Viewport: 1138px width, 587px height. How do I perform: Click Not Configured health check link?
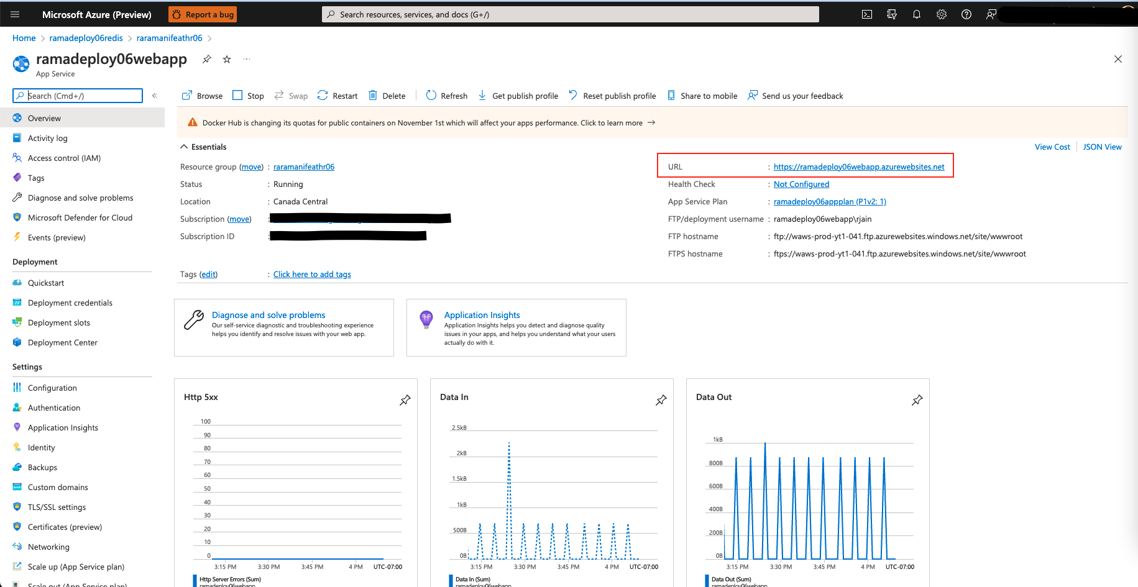(x=801, y=184)
